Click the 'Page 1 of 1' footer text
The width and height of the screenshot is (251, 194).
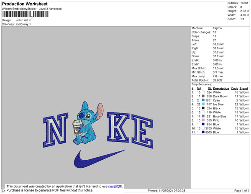coord(242,191)
